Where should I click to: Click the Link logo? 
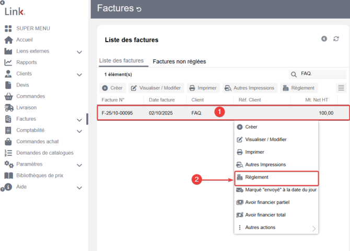[x=15, y=11]
